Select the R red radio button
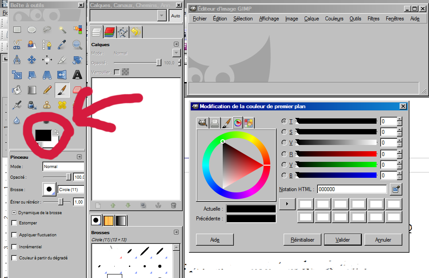The height and width of the screenshot is (278, 429). 284,154
